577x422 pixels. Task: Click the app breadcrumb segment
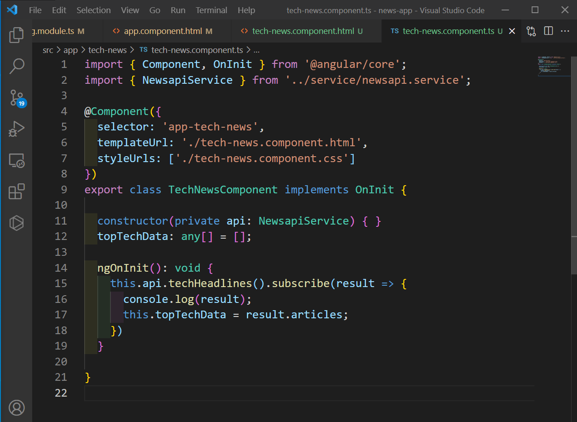71,50
